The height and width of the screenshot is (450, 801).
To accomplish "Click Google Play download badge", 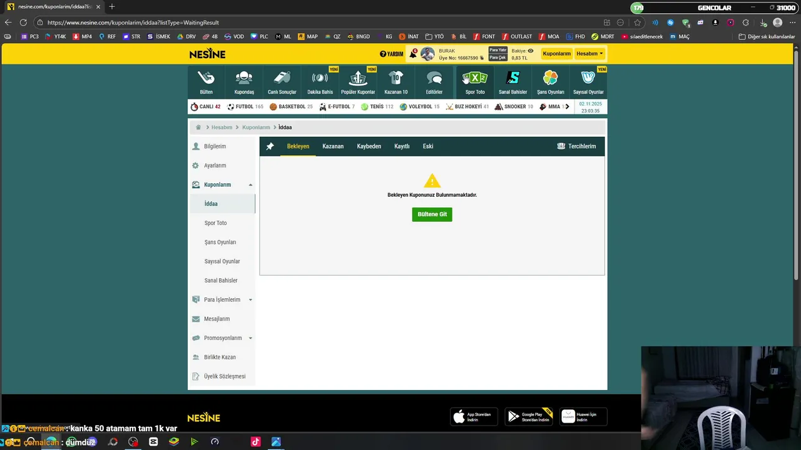I will [529, 417].
